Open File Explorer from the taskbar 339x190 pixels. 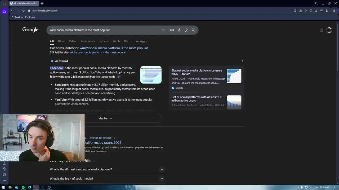click(10, 187)
